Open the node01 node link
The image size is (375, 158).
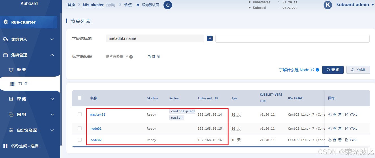tap(96, 129)
